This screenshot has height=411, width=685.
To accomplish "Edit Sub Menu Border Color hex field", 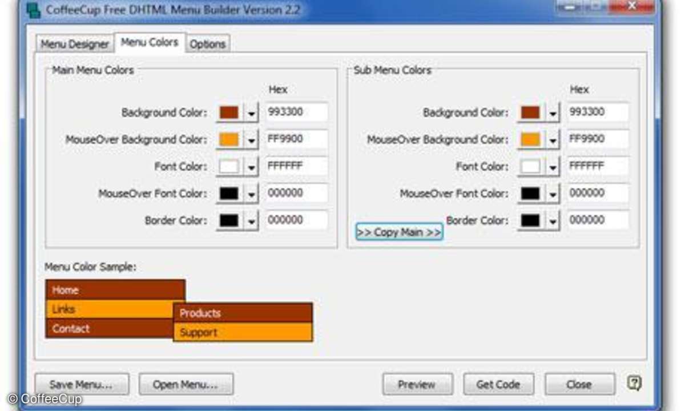I will 598,220.
